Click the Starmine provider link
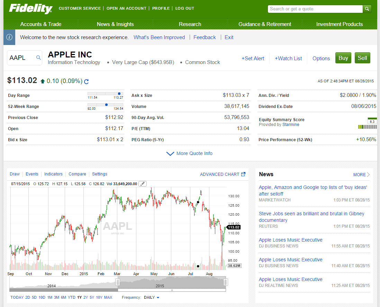The width and height of the screenshot is (380, 307). pos(291,125)
